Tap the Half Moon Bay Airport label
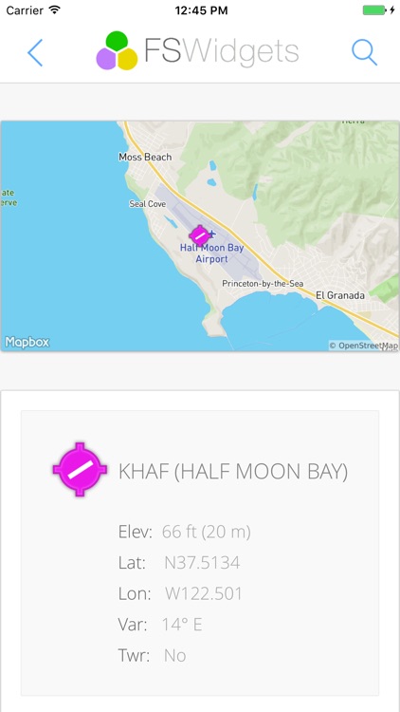The image size is (400, 712). coord(211,253)
